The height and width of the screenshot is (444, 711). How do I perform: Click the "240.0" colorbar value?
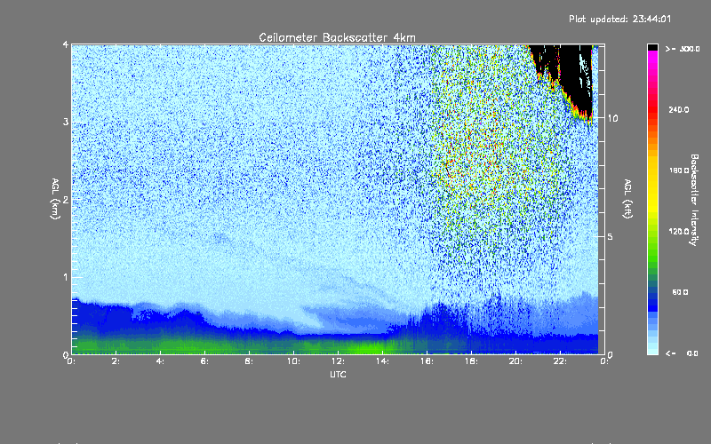[679, 110]
